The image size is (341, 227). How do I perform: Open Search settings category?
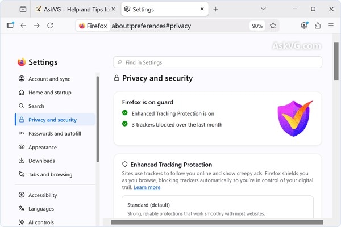55,106
